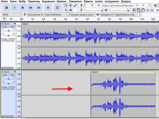Image resolution: width=159 pixels, height=119 pixels.
Task: Click the speaker icon beside the Speakers device
Action: (x=98, y=15)
